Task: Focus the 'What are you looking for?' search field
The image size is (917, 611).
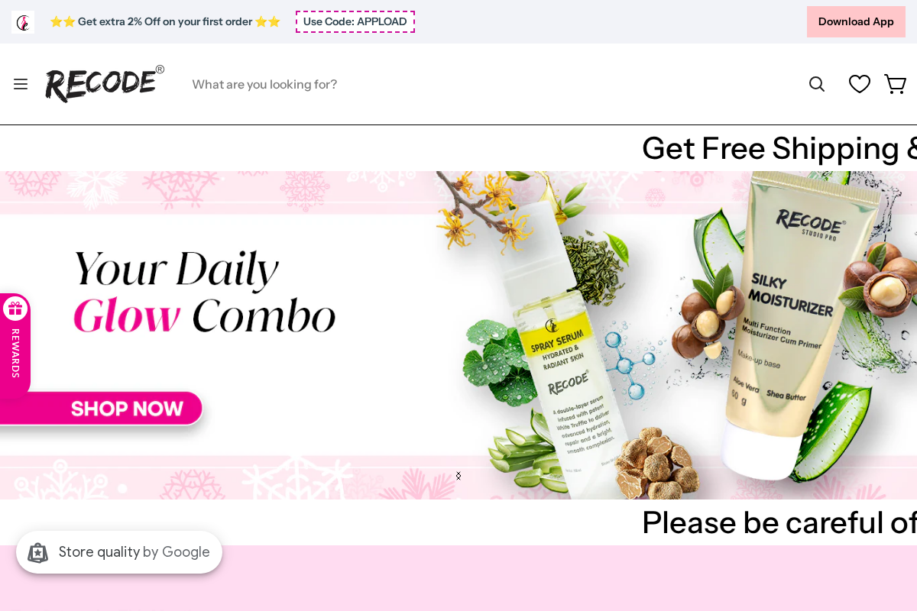Action: tap(489, 84)
